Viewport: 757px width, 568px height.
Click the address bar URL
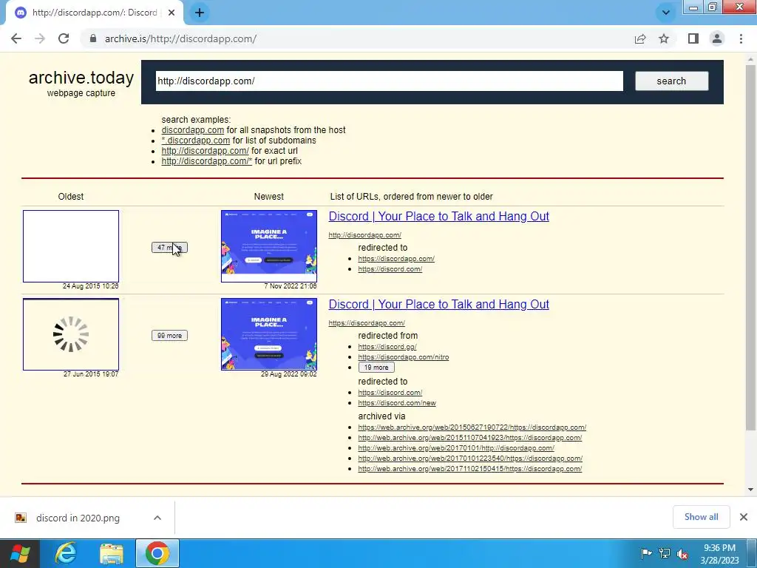tap(180, 38)
